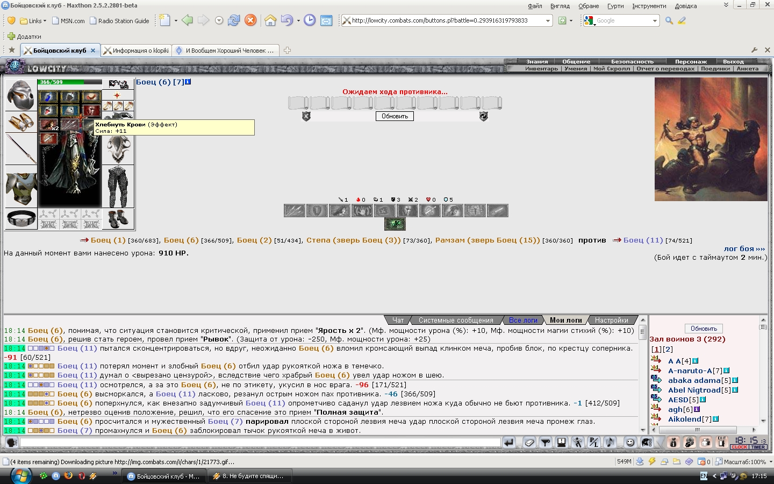Viewport: 774px width, 484px height.
Task: Switch to TIMER mode
Action: click(758, 447)
